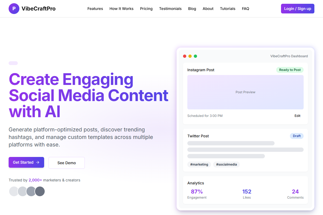Open the Tutorials nav link
The height and width of the screenshot is (215, 323).
[227, 9]
